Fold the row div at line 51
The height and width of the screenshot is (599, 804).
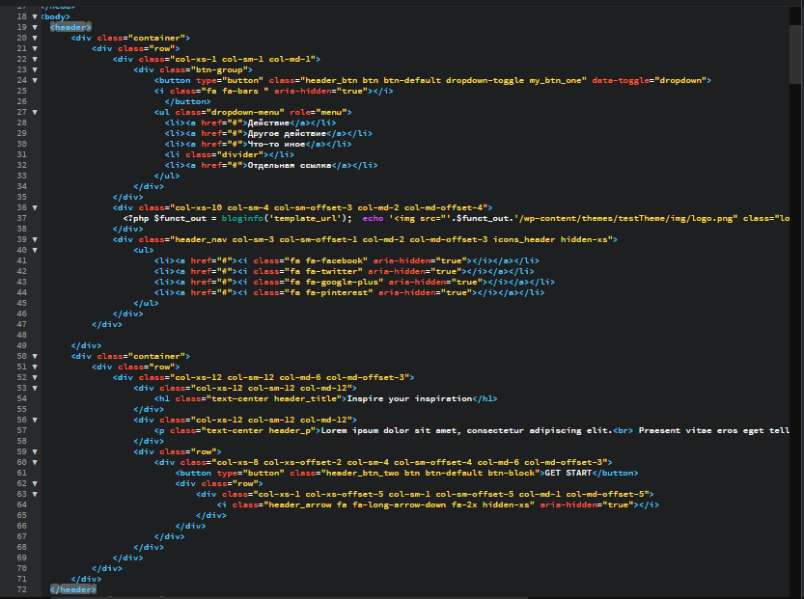pos(35,367)
